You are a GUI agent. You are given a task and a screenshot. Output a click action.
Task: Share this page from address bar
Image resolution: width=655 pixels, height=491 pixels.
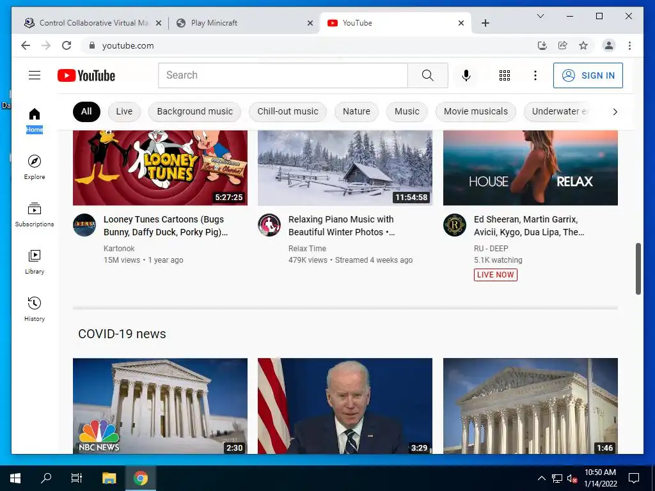[563, 45]
